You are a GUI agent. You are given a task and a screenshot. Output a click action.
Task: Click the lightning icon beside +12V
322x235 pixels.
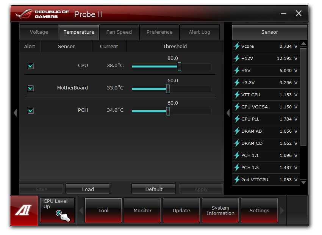point(237,58)
